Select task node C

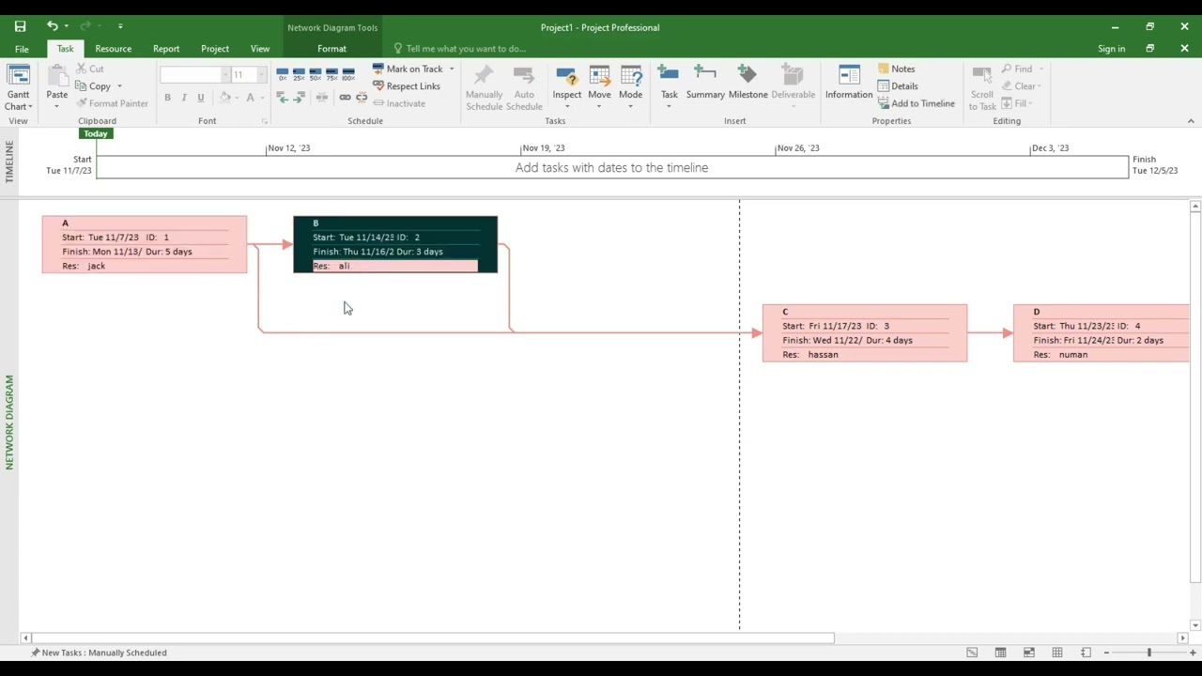(865, 332)
